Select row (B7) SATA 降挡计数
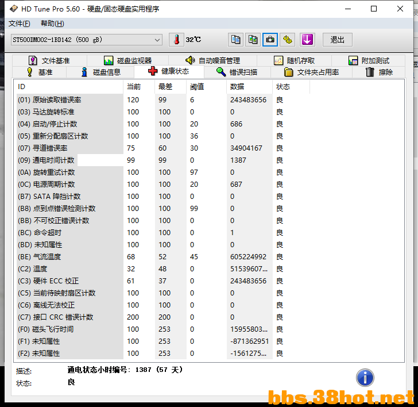 coord(163,197)
